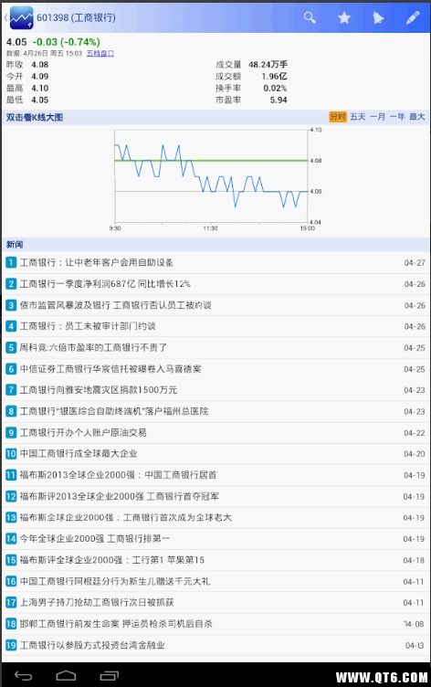Switch to the 一月 chart tab

[377, 117]
